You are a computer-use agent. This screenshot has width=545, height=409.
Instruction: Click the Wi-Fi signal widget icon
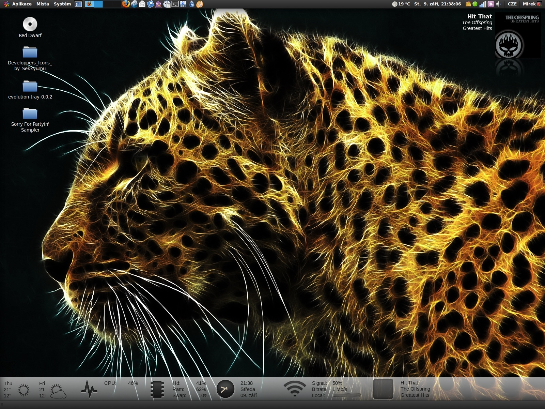(x=295, y=389)
